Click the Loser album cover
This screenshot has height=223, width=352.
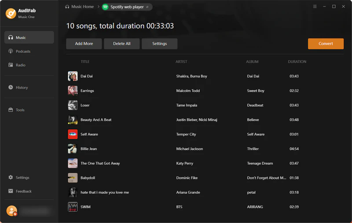click(73, 105)
